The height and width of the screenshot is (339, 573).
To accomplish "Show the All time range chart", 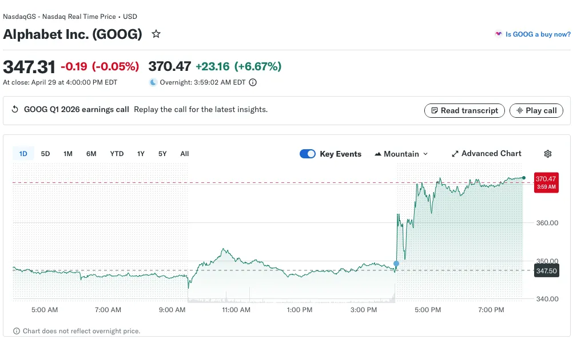I will (x=184, y=154).
